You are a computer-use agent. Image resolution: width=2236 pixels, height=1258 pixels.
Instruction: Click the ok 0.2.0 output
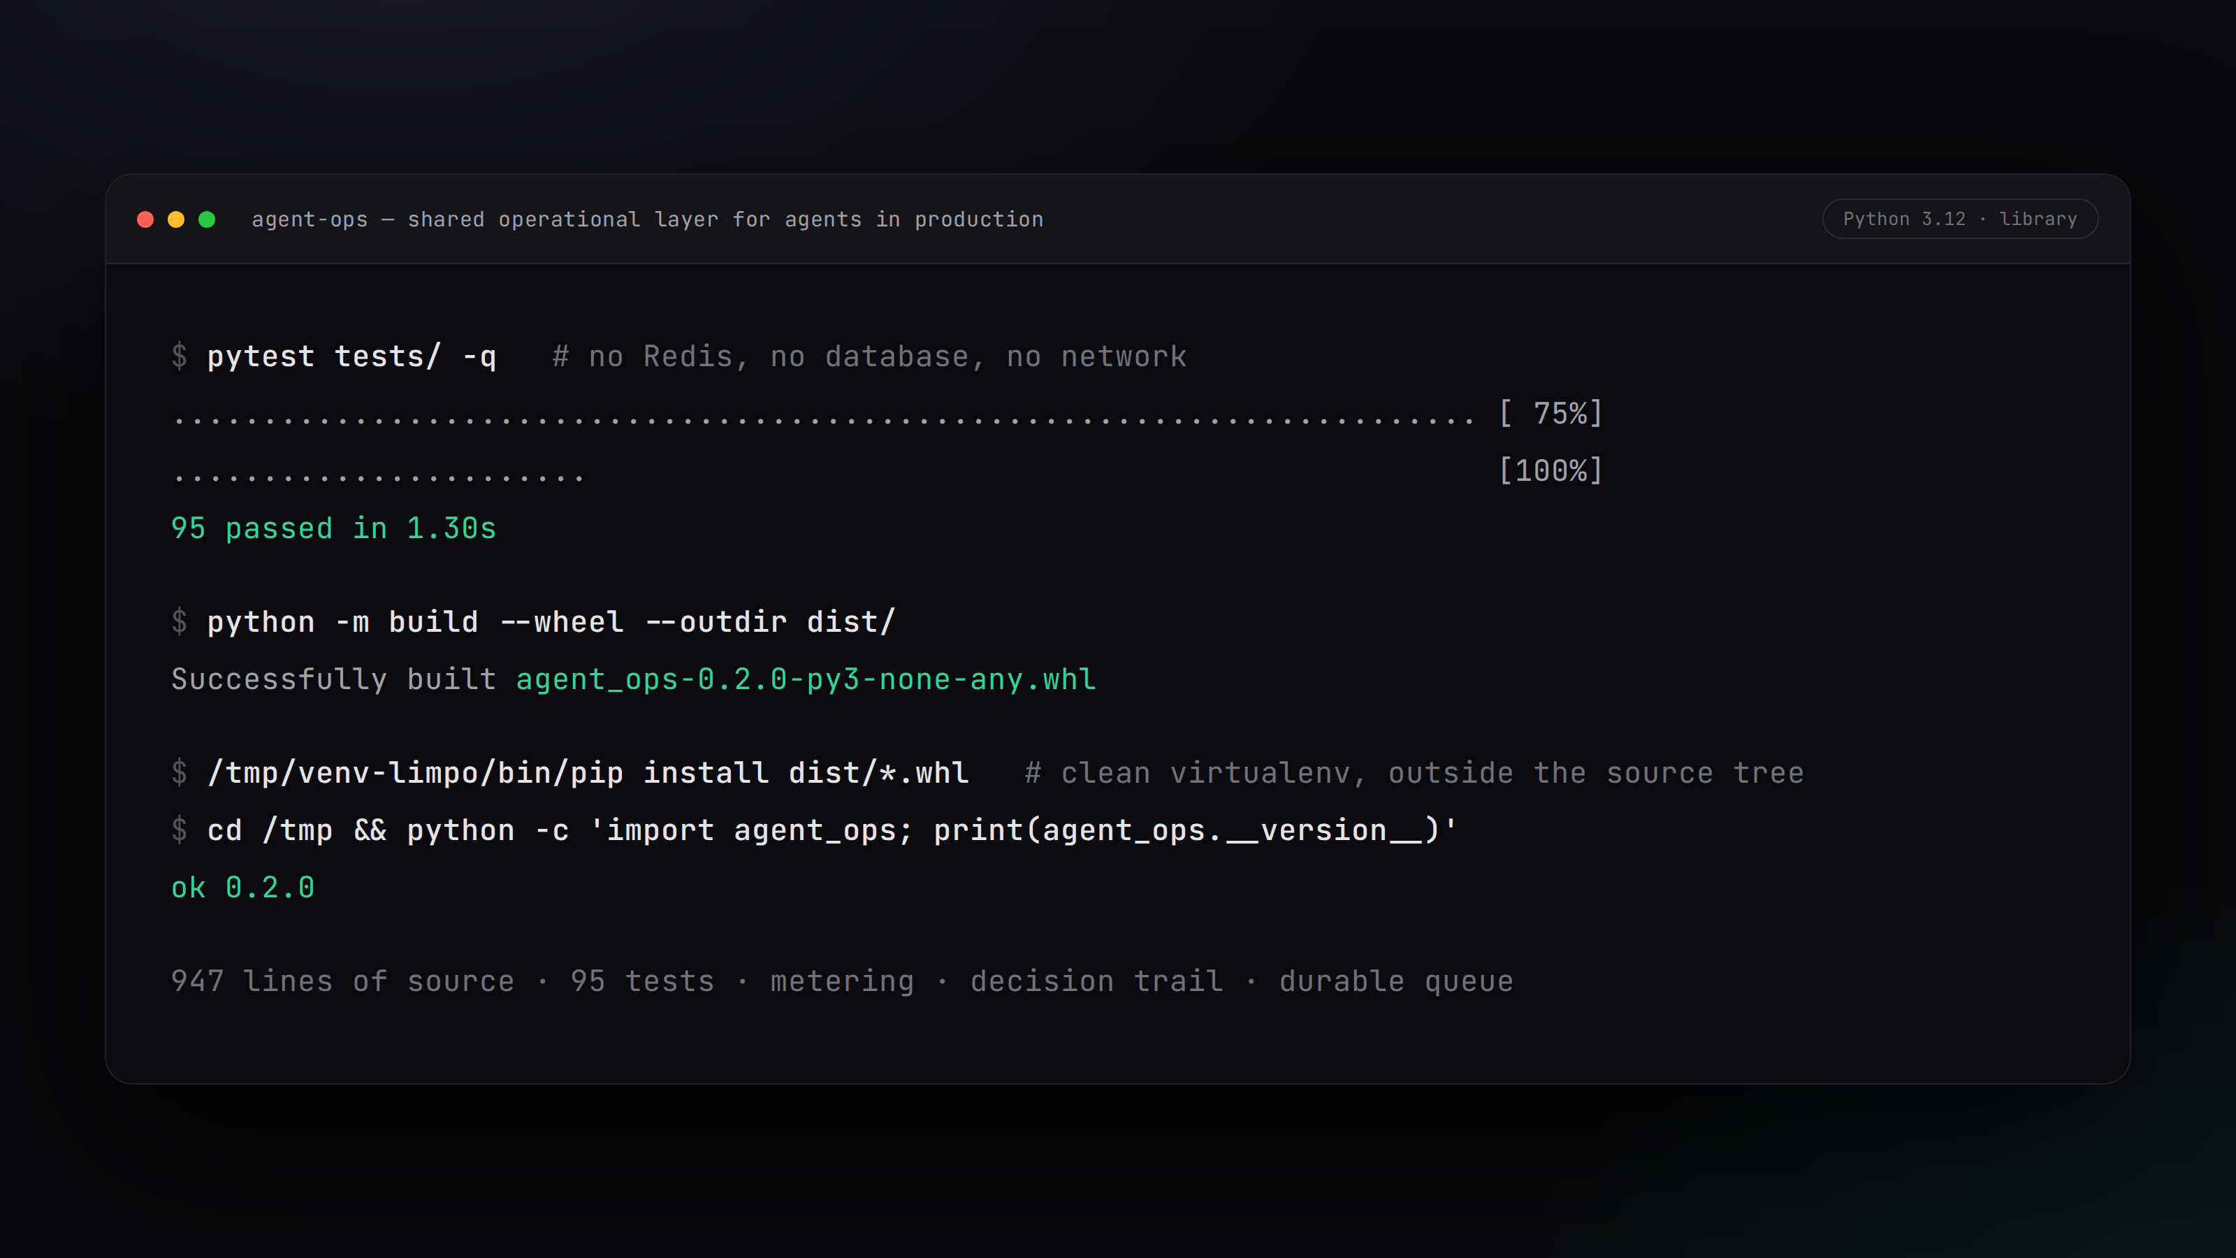coord(243,888)
